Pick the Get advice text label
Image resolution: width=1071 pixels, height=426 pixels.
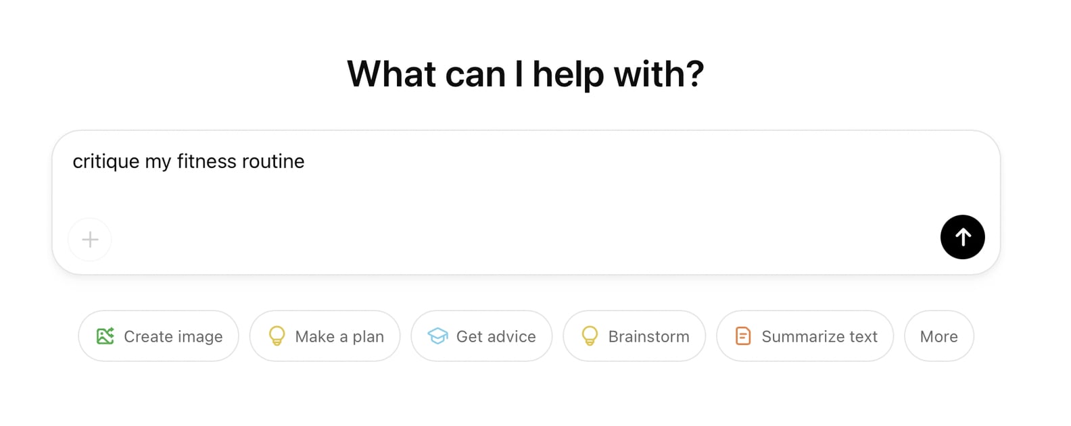point(496,337)
